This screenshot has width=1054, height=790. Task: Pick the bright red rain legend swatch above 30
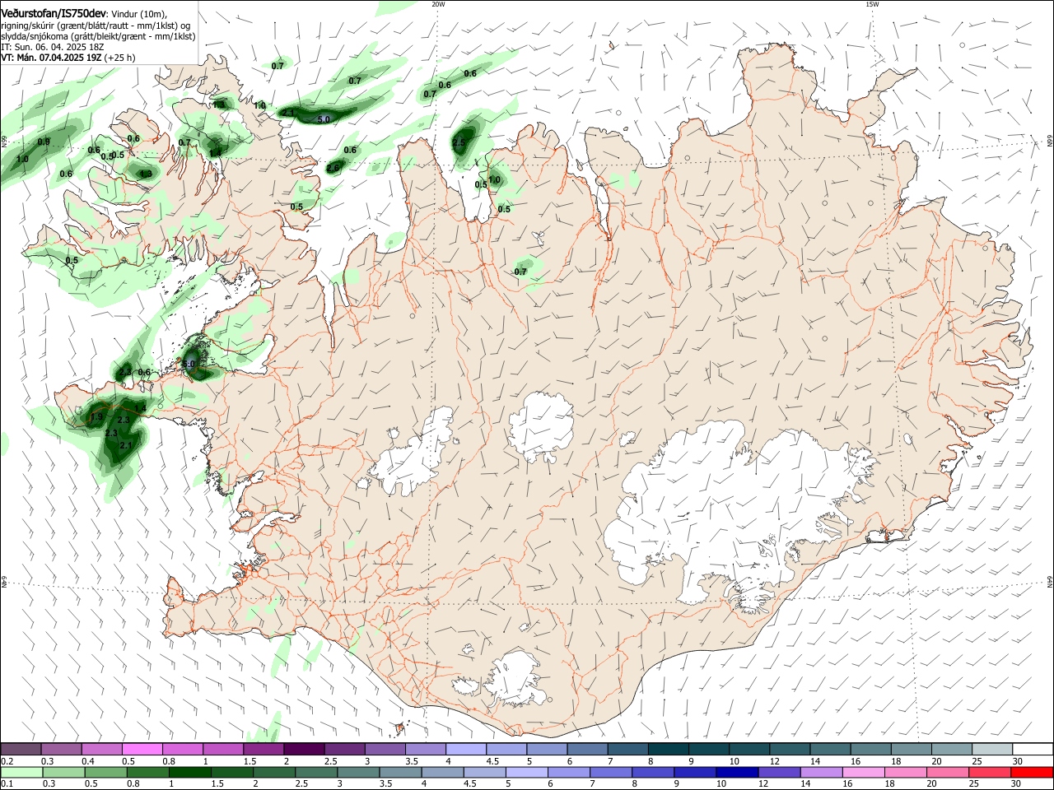[x=1033, y=772]
